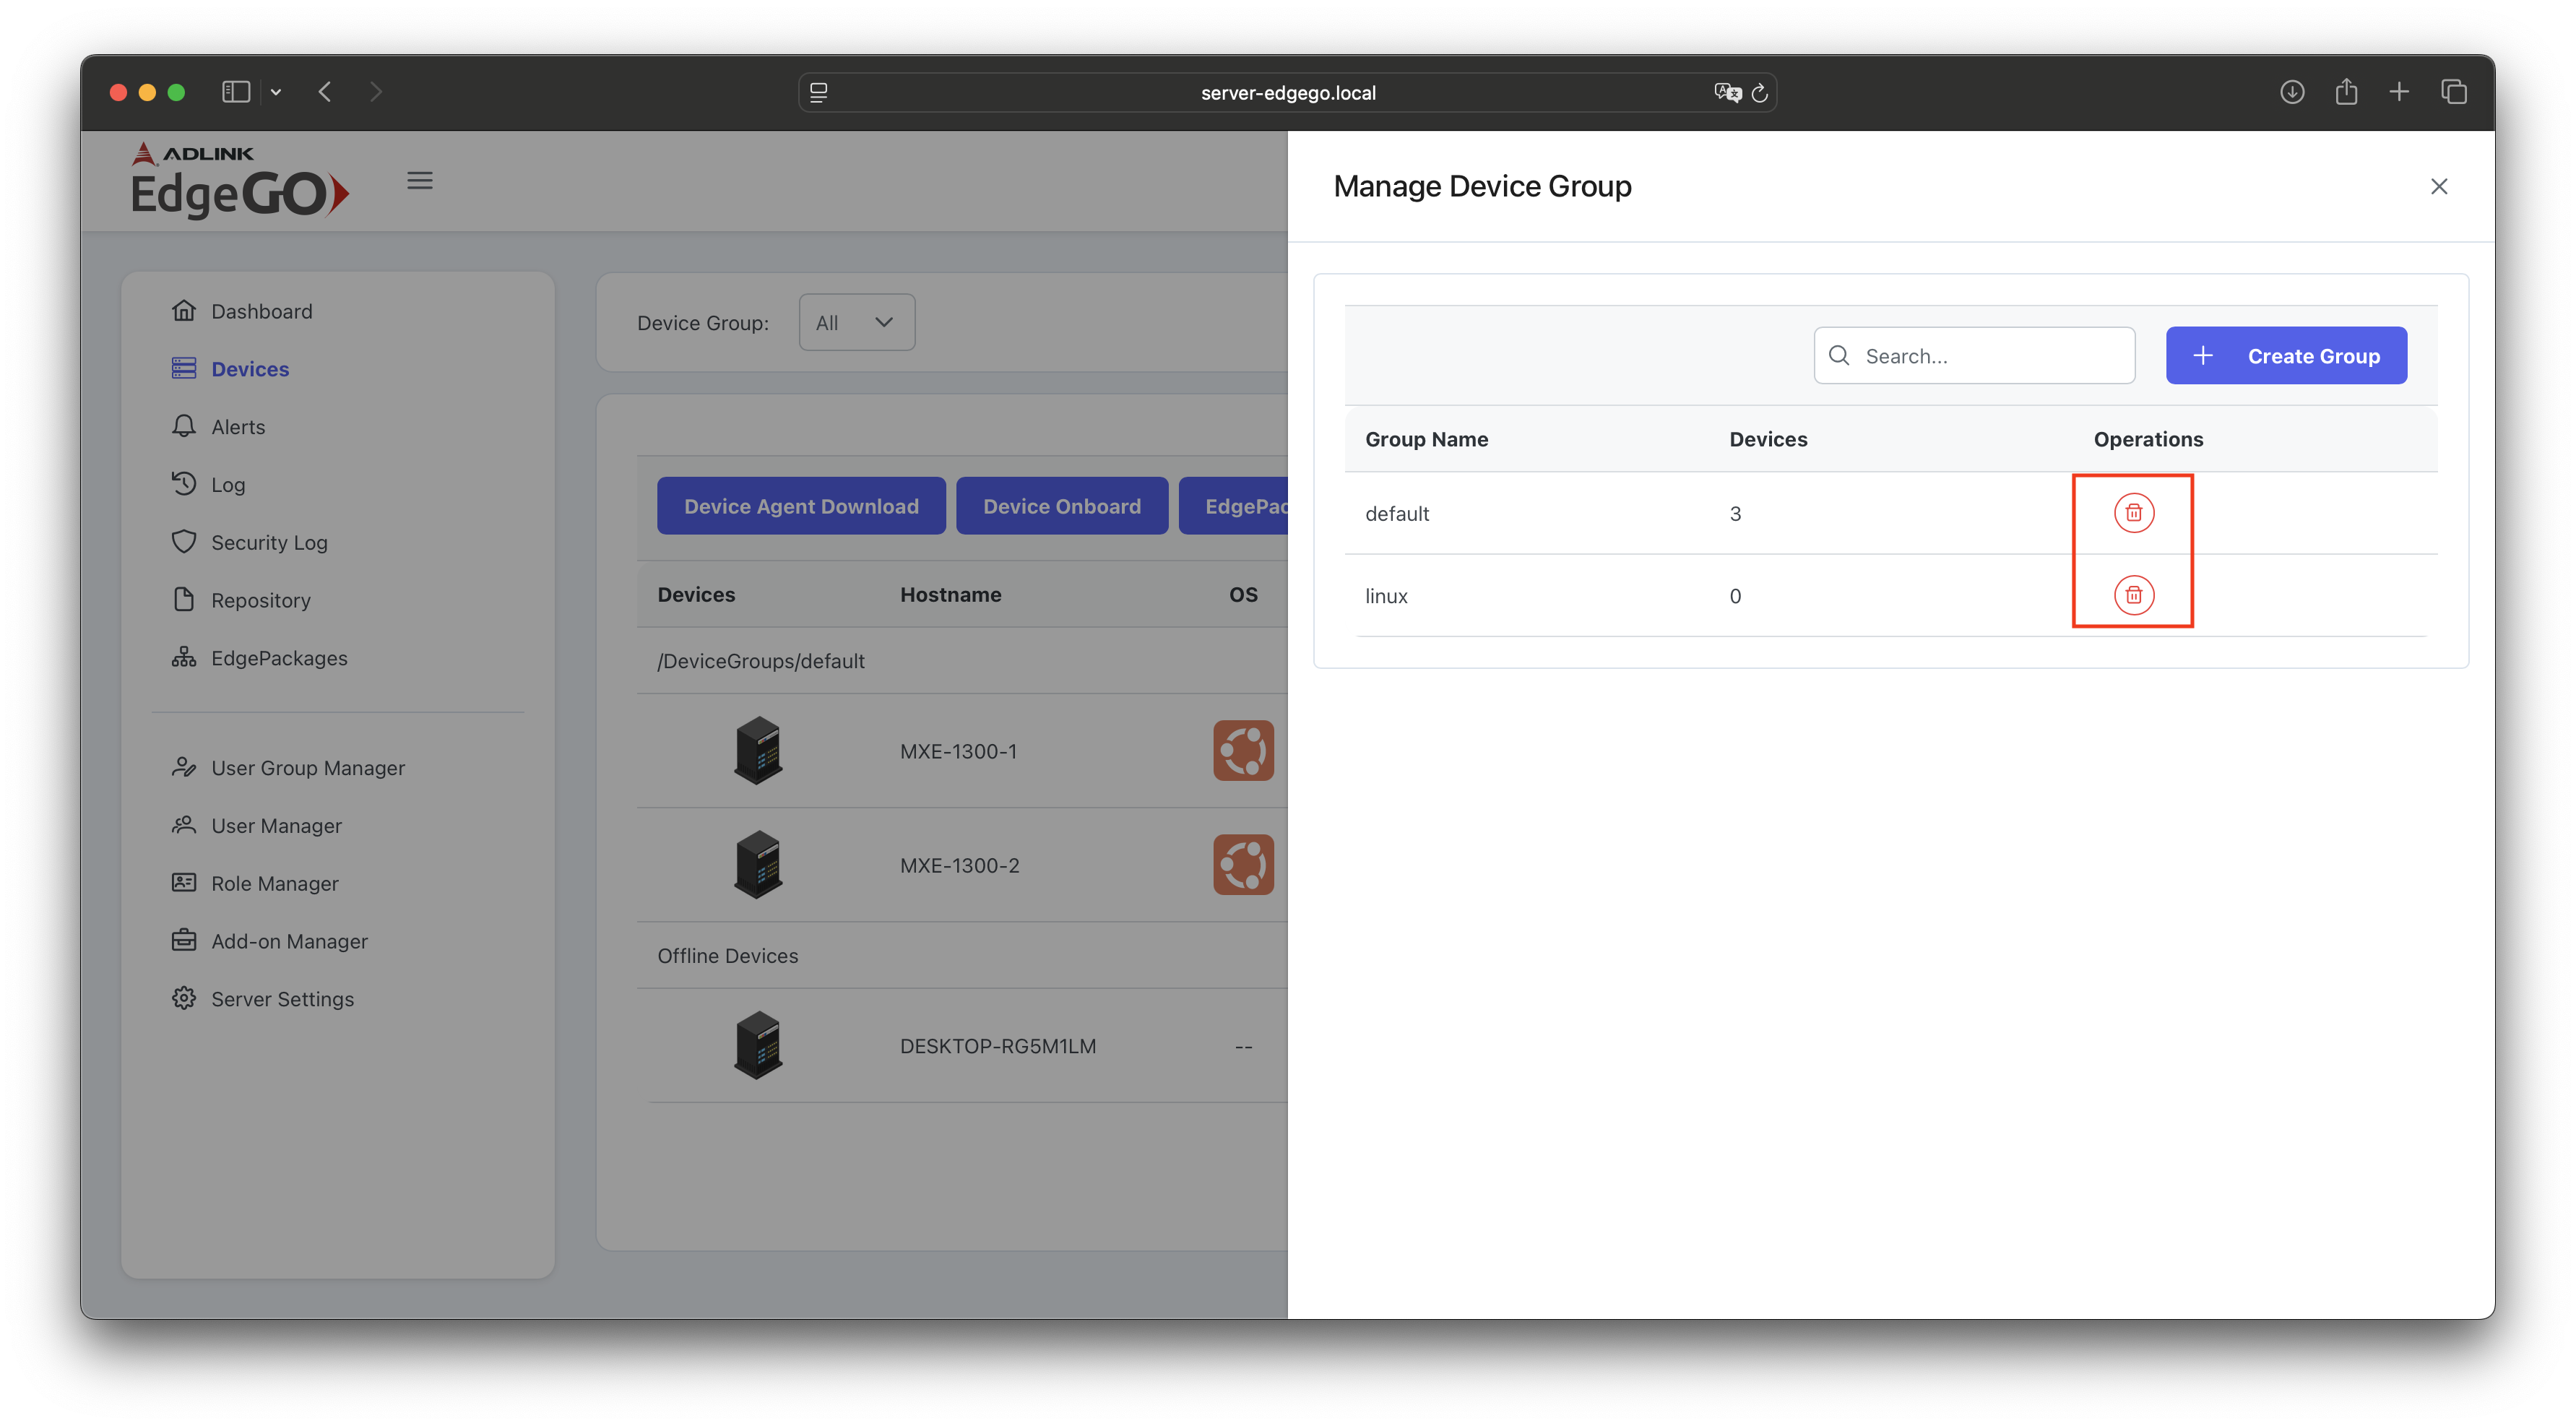This screenshot has width=2576, height=1426.
Task: Show the Safari tab overview
Action: (2453, 92)
